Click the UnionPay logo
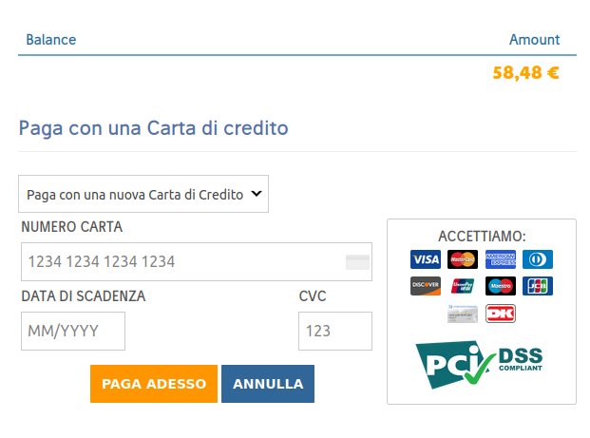The image size is (590, 438). tap(463, 286)
